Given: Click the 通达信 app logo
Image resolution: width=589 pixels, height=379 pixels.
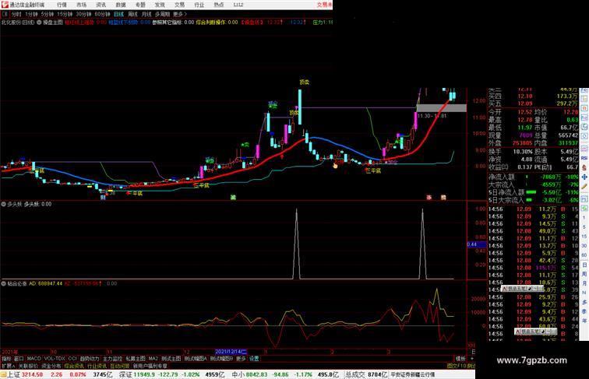Looking at the screenshot, I should pos(5,5).
